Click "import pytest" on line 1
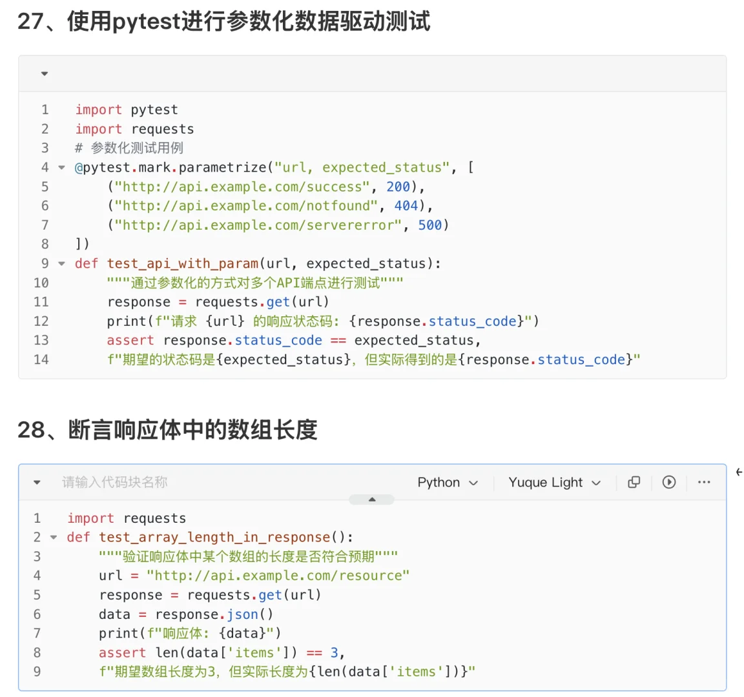The height and width of the screenshot is (697, 744). point(127,110)
